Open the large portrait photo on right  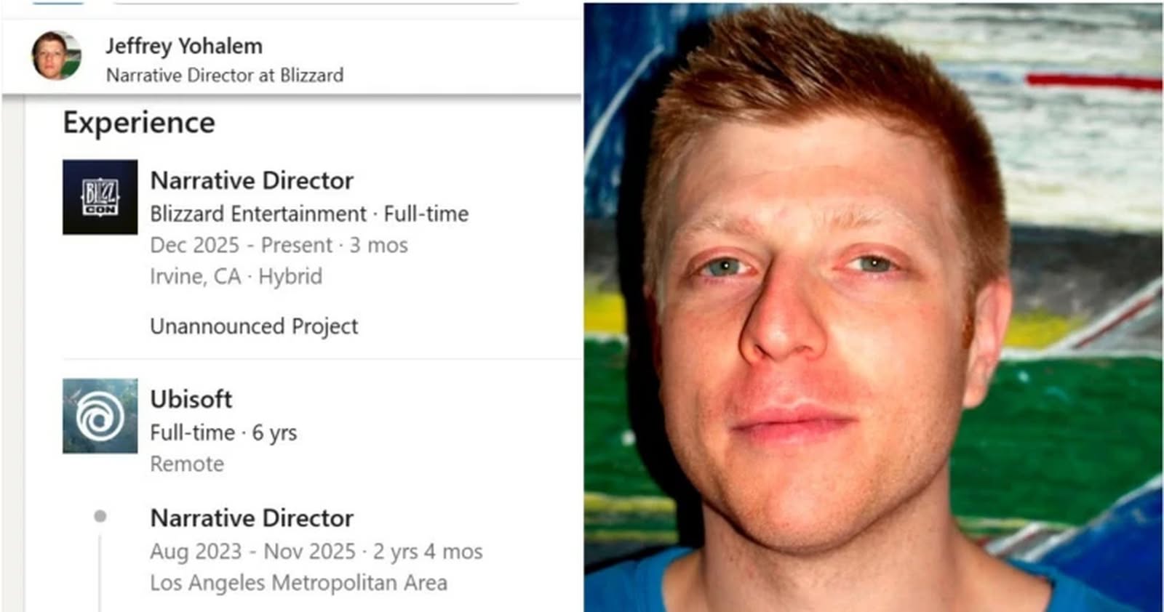click(873, 307)
